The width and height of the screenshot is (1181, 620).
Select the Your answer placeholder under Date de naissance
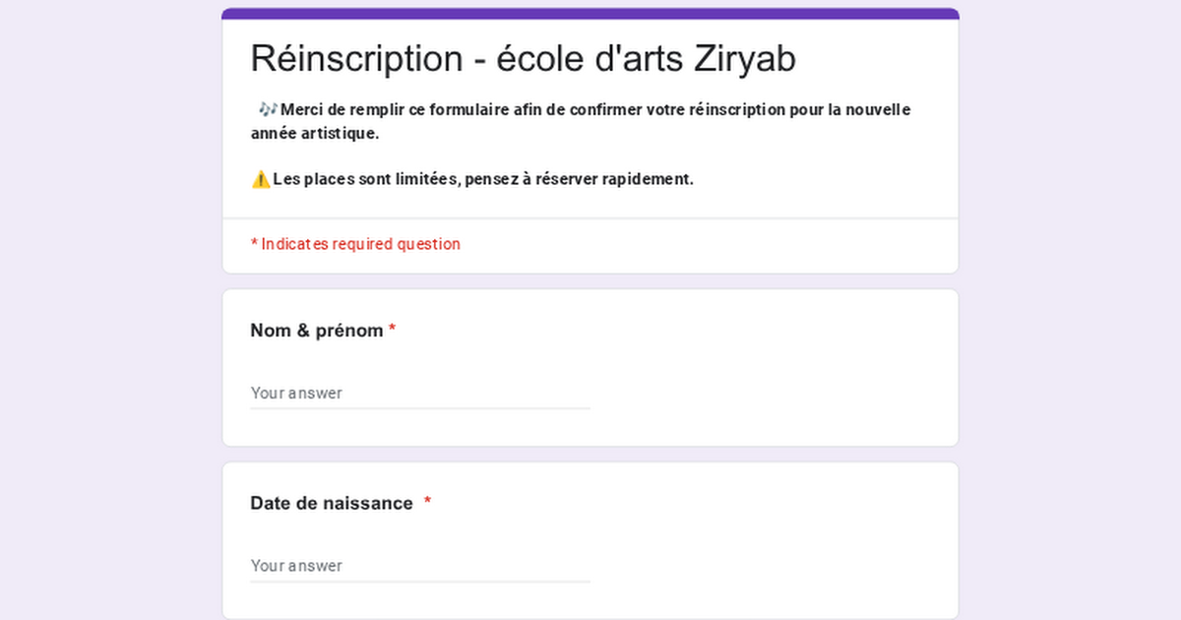(x=296, y=566)
